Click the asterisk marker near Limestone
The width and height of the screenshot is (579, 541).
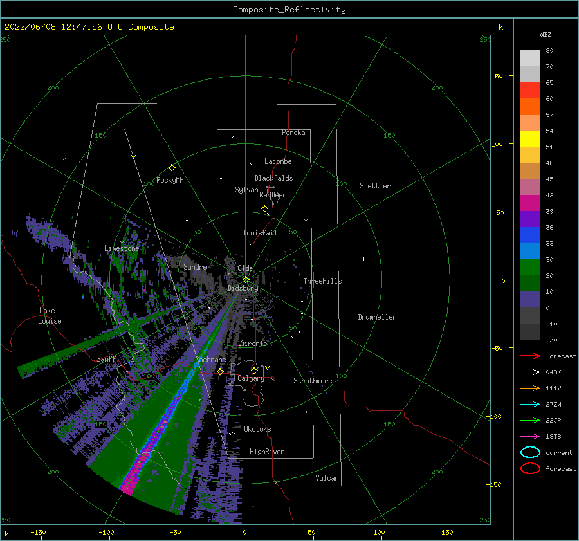click(x=122, y=243)
